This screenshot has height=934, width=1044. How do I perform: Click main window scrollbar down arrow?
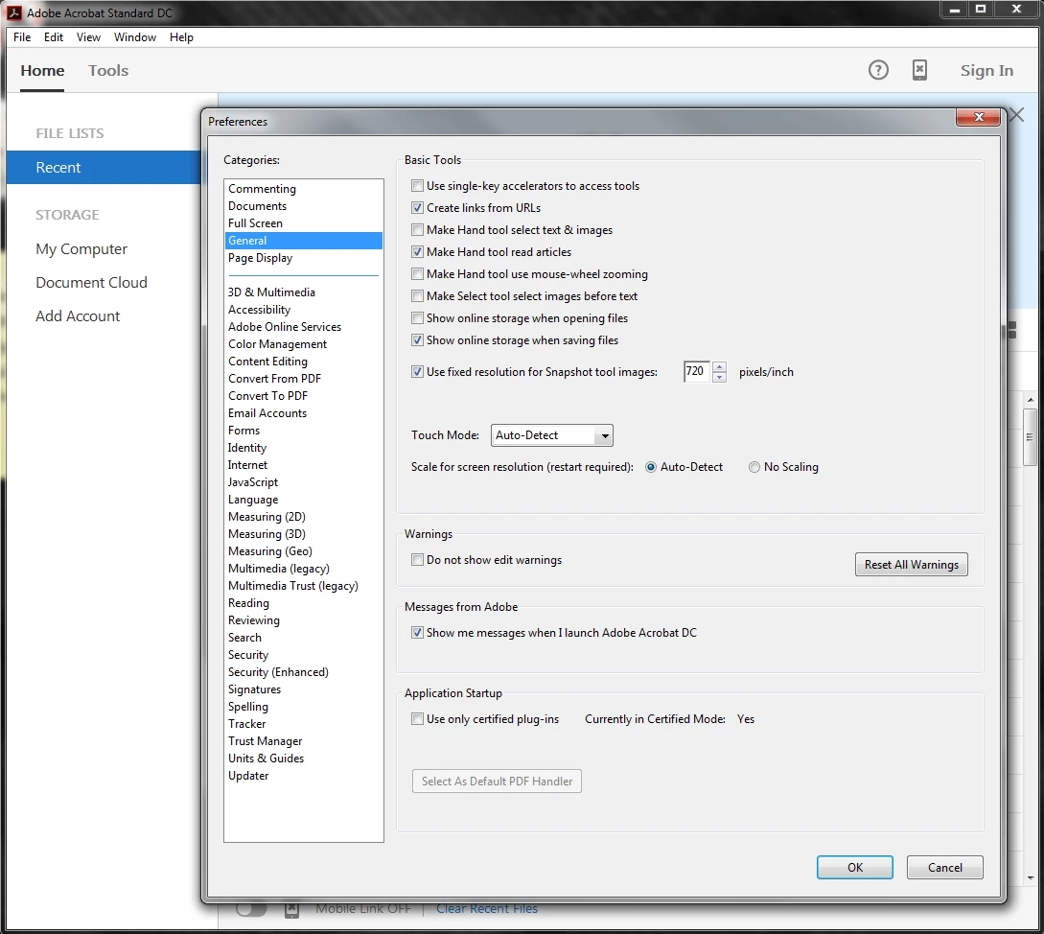click(x=1031, y=878)
